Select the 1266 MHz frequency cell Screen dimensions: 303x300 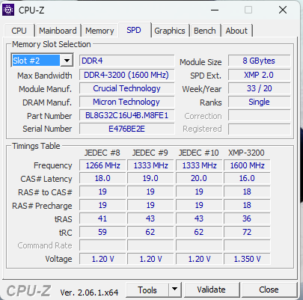coord(102,165)
